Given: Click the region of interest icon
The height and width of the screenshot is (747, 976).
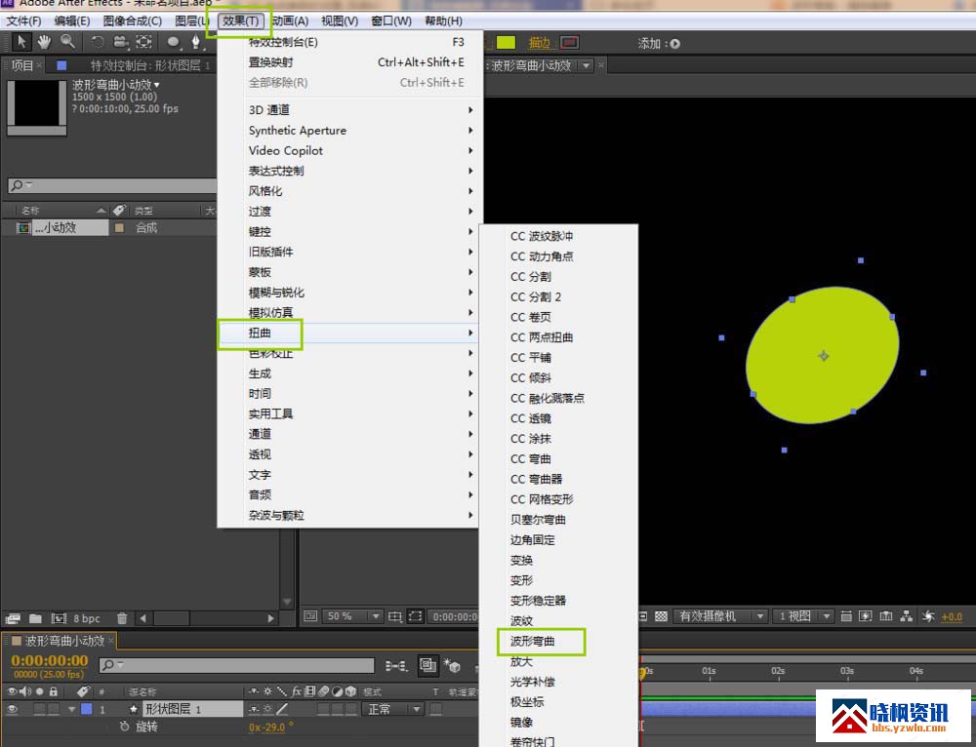Looking at the screenshot, I should 415,616.
